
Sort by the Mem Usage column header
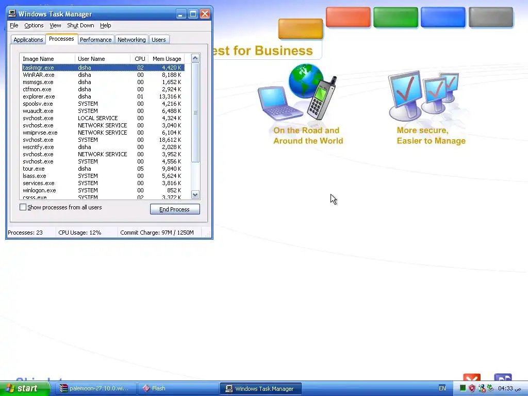167,59
